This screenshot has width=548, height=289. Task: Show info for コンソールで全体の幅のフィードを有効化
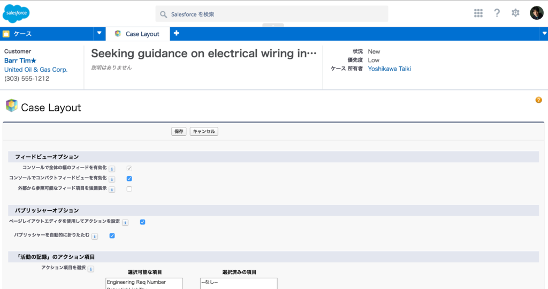(x=112, y=169)
